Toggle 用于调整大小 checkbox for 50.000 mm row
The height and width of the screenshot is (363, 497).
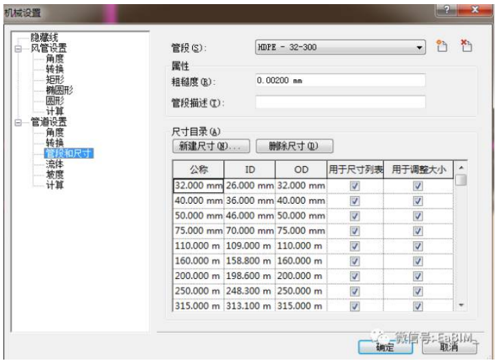tap(418, 216)
